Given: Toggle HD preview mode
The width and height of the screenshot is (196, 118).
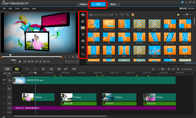Looking at the screenshot, I should 48,61.
